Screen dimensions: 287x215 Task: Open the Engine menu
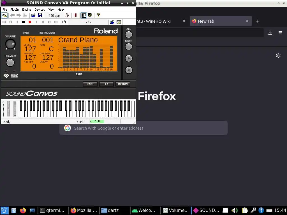pos(27,10)
